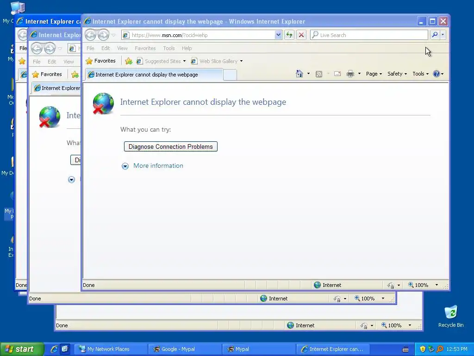Open the Tools menu in command bar
The image size is (474, 356).
click(420, 74)
